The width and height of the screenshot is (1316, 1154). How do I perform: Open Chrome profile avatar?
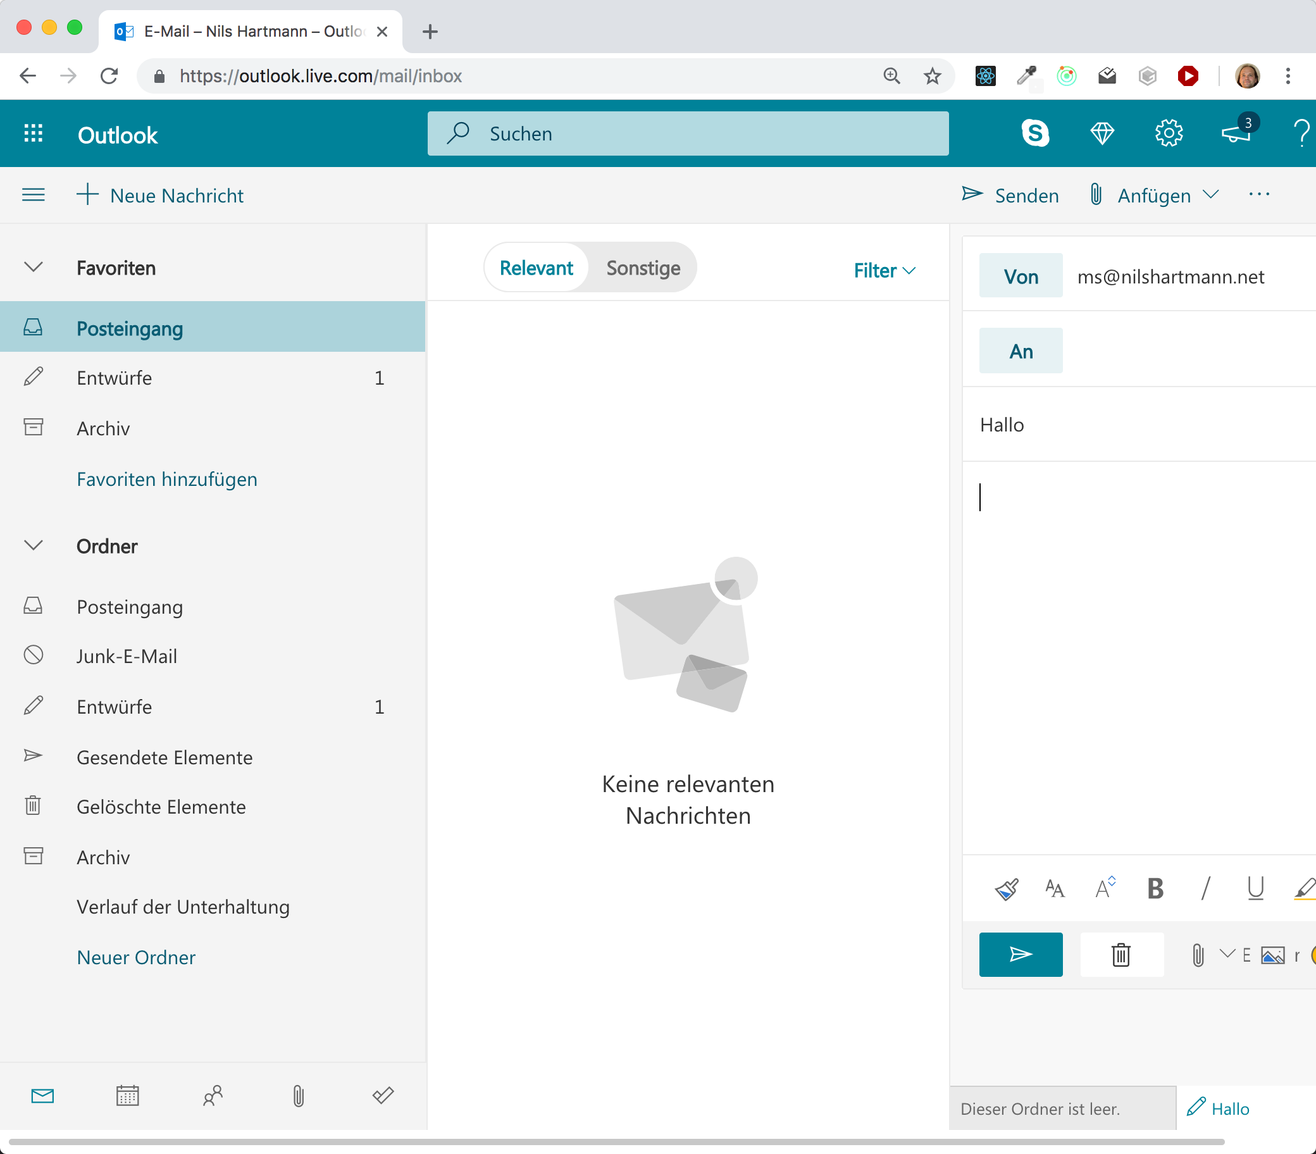[x=1247, y=76]
